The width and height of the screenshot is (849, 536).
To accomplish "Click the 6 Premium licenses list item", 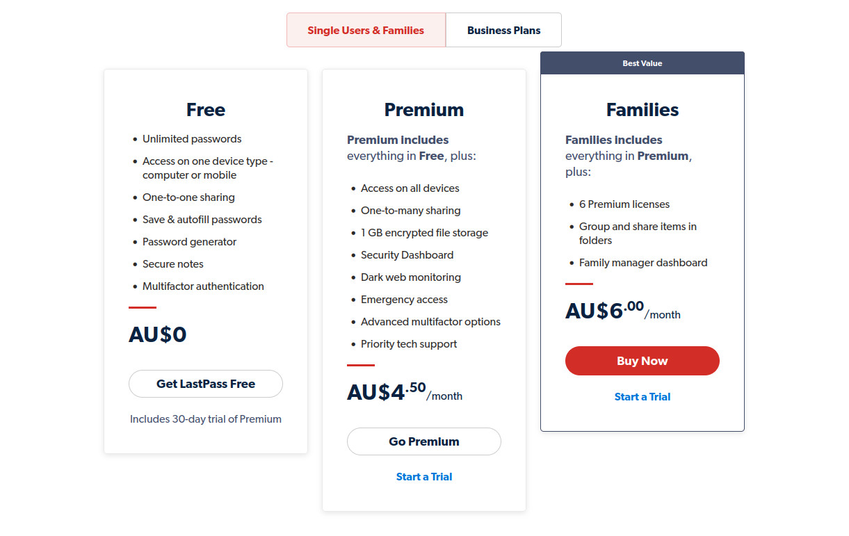I will 624,204.
